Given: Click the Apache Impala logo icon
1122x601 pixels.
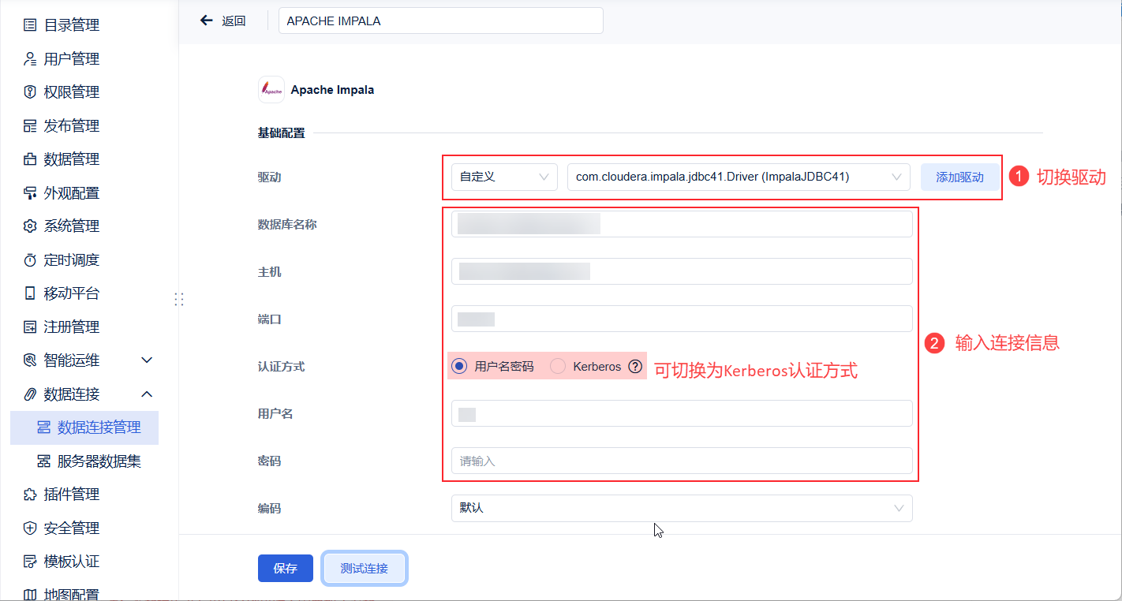Looking at the screenshot, I should 271,90.
